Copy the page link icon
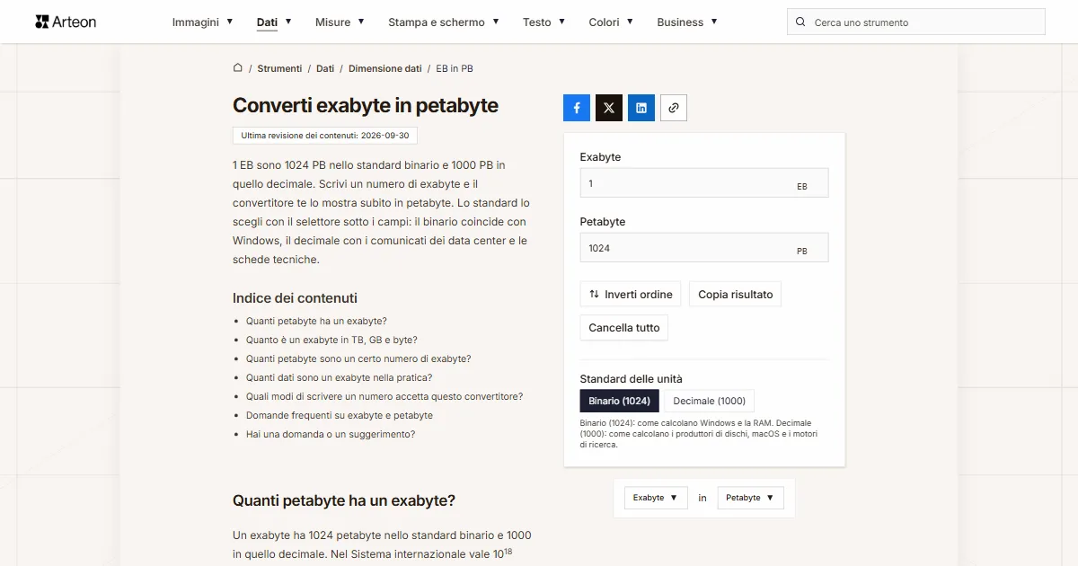The image size is (1078, 566). [674, 108]
